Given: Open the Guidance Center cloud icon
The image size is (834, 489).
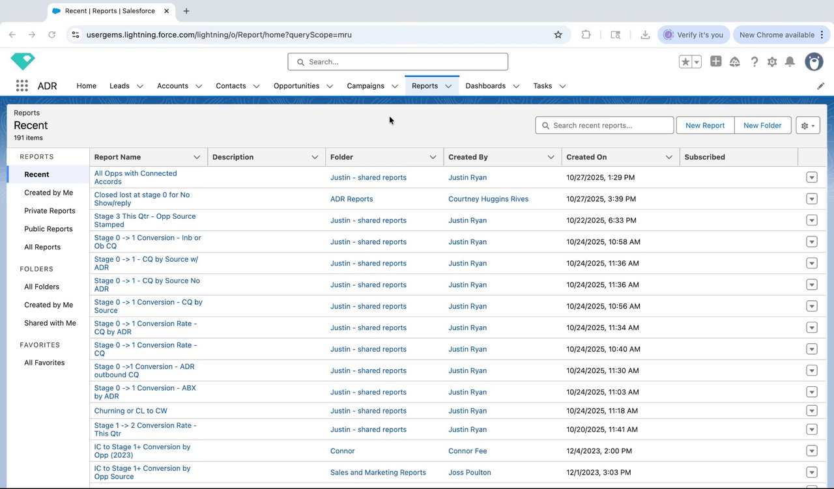Looking at the screenshot, I should coord(735,62).
